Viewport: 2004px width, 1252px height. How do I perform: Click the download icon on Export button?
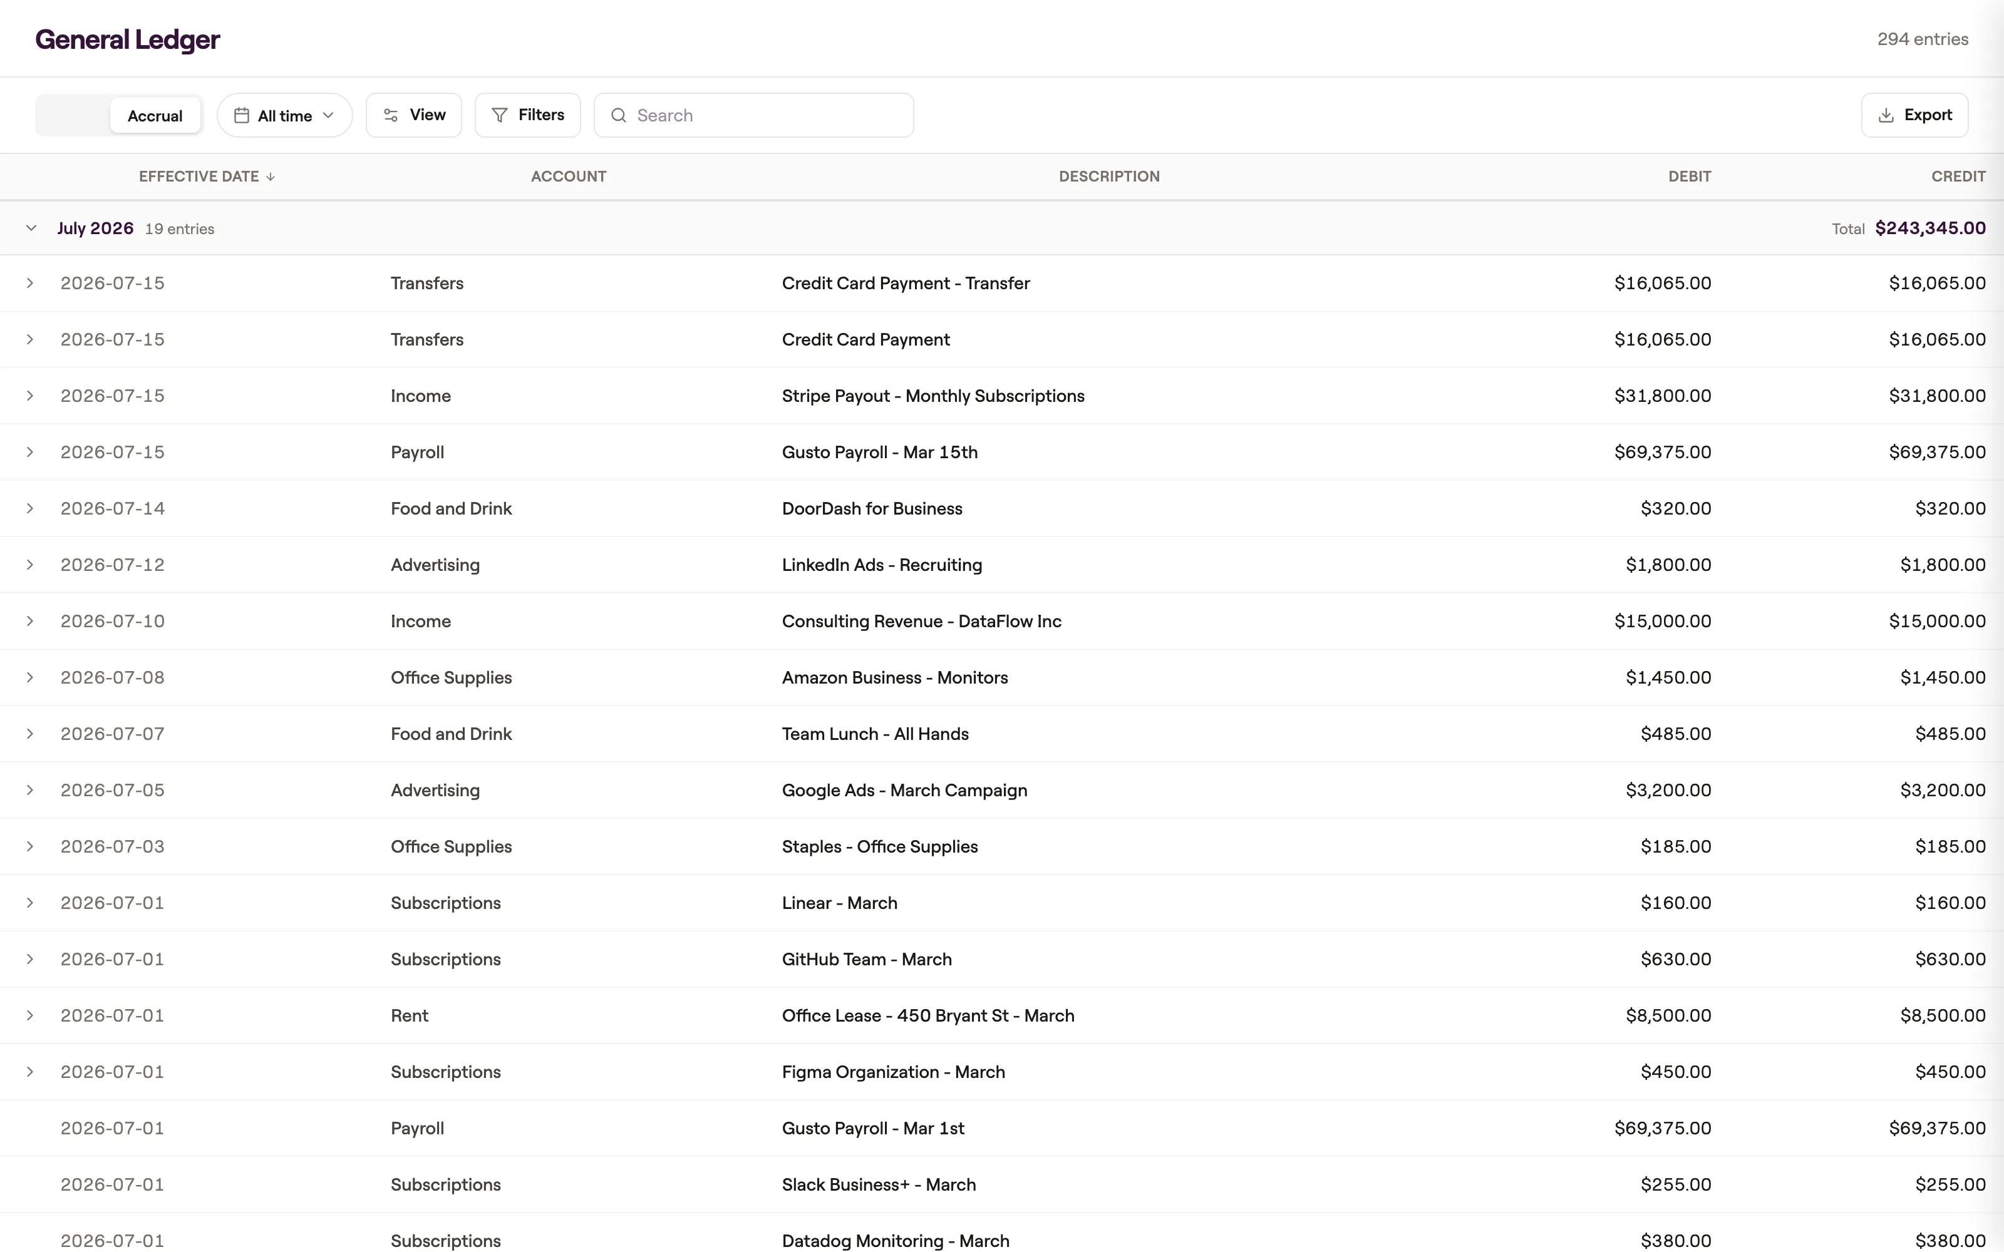pyautogui.click(x=1886, y=115)
